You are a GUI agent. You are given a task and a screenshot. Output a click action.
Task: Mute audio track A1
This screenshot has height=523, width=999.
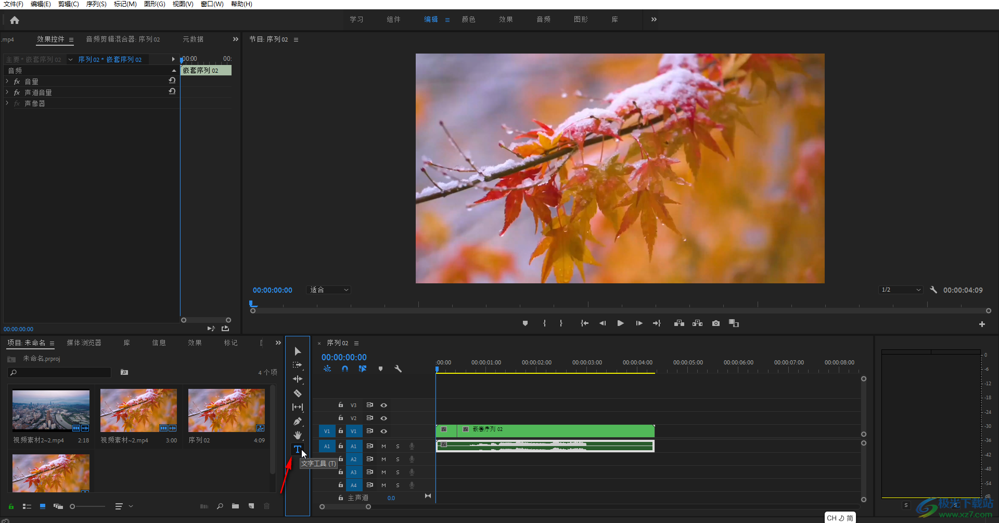tap(383, 446)
